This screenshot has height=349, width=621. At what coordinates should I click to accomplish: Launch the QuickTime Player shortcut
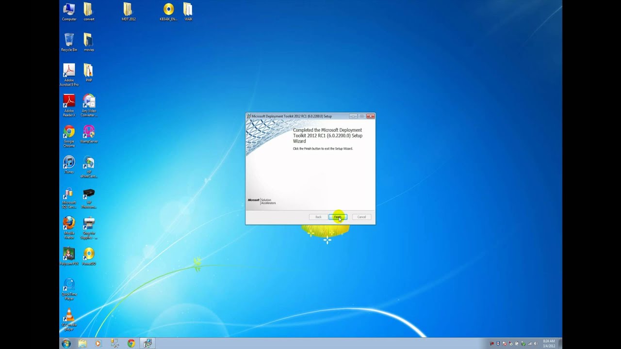click(69, 289)
